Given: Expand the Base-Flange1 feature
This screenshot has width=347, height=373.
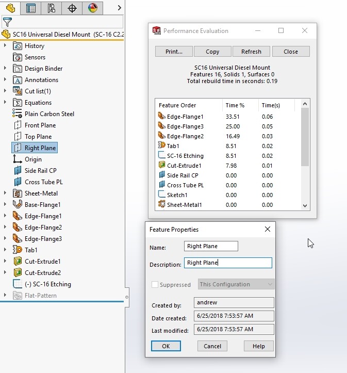Looking at the screenshot, I should (5, 204).
